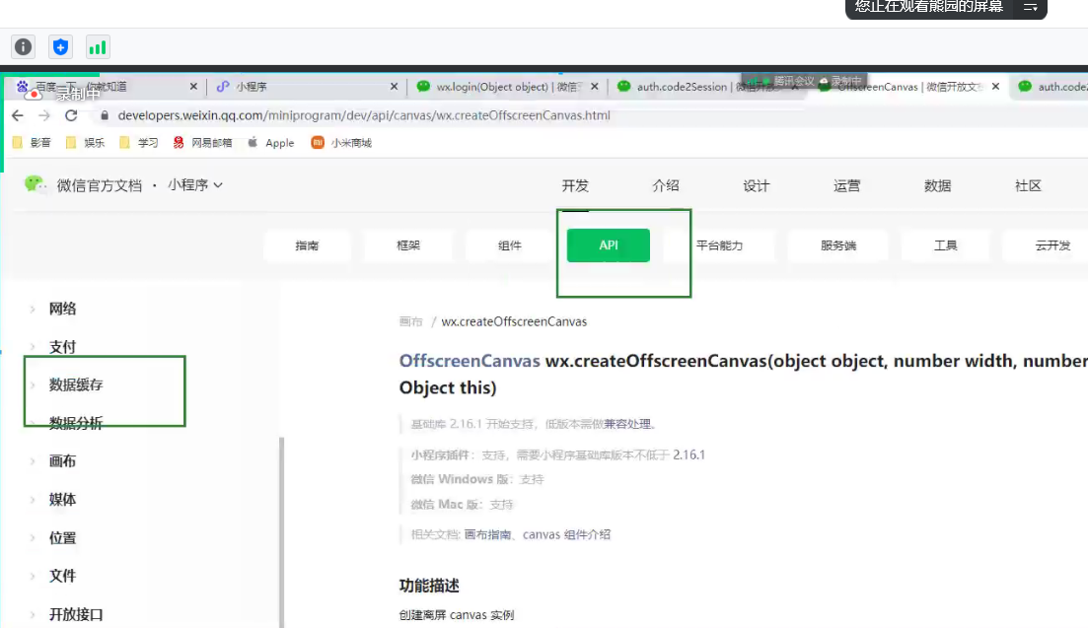Close the OffscreenCanvas browser tab
The height and width of the screenshot is (628, 1088).
(995, 86)
